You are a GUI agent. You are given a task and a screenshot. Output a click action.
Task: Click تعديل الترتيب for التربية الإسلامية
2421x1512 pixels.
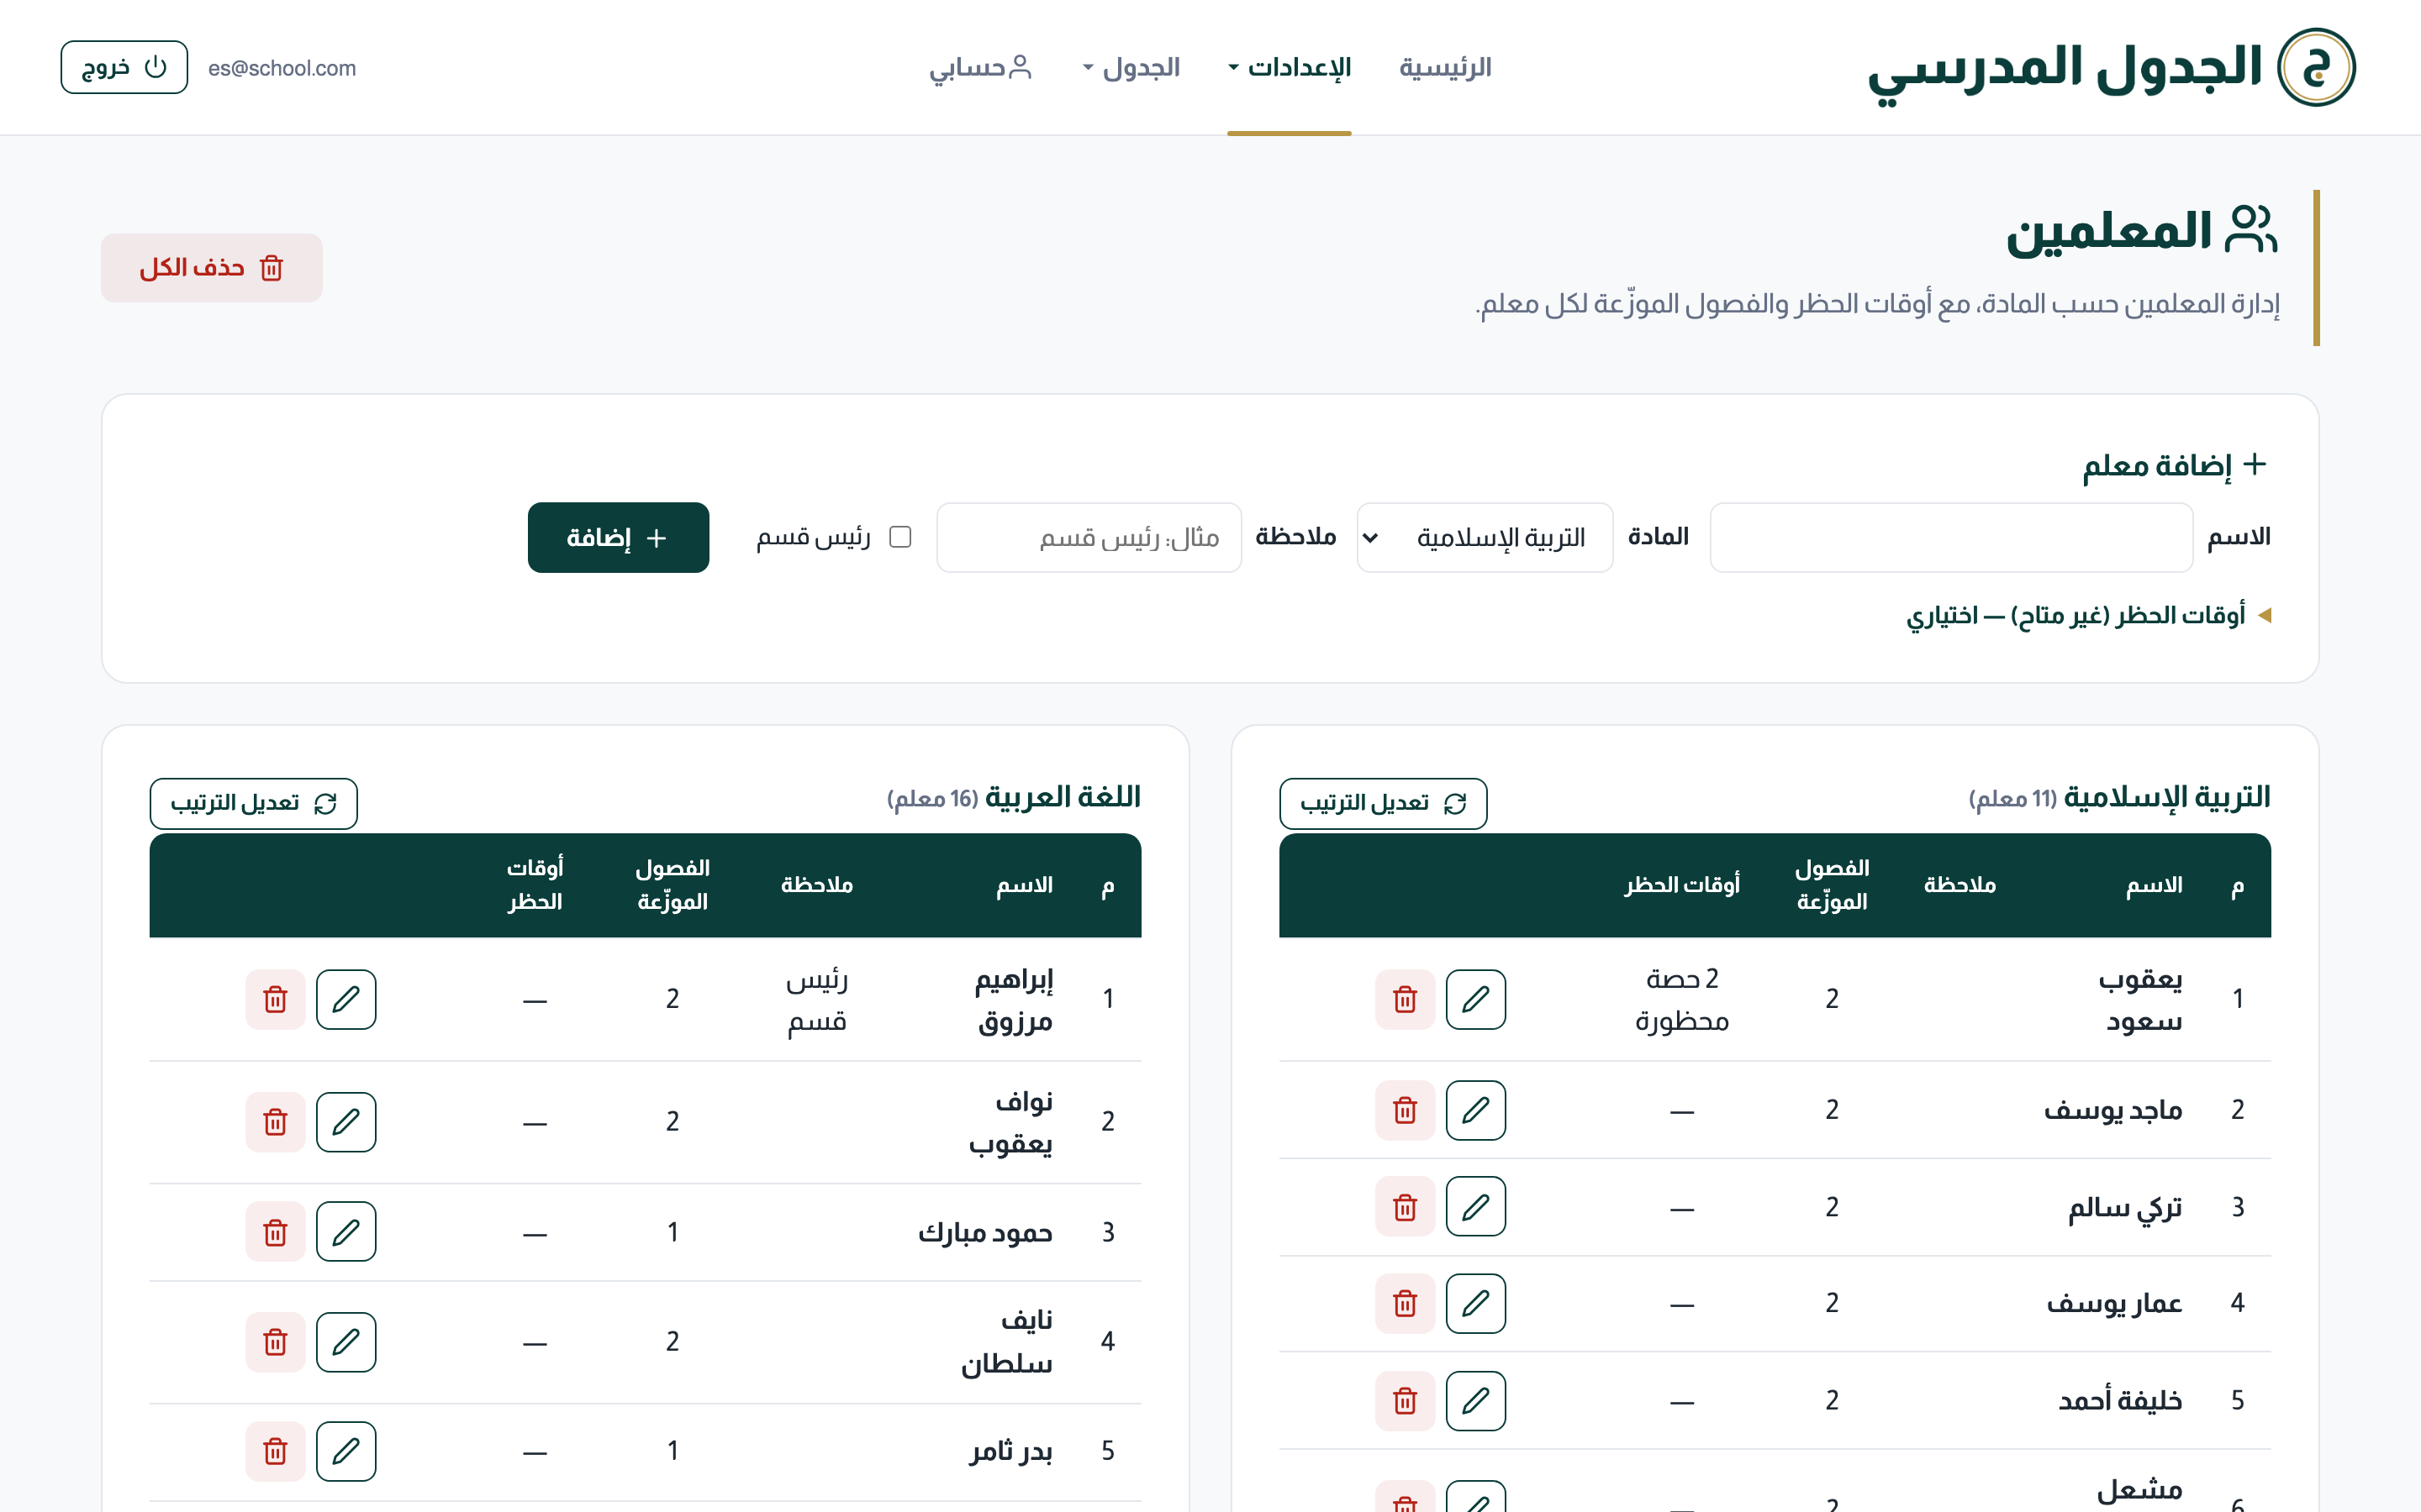point(1383,803)
